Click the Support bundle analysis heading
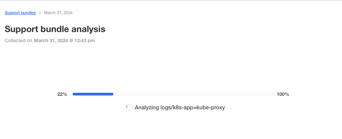The width and height of the screenshot is (342, 139). click(x=55, y=29)
